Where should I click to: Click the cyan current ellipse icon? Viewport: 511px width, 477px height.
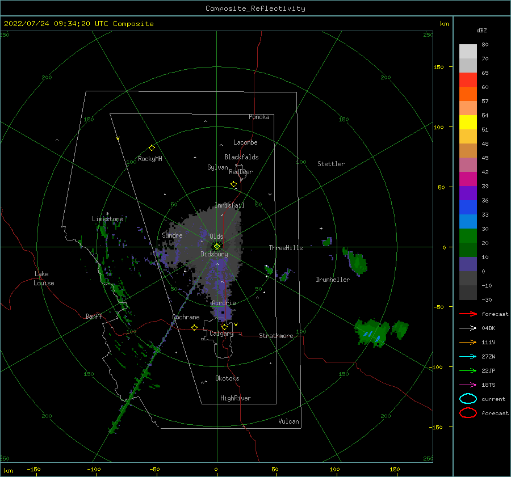[x=468, y=399]
